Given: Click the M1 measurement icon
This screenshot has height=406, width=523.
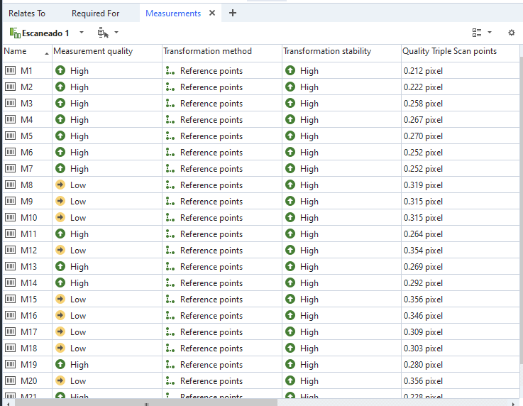Looking at the screenshot, I should [x=11, y=71].
